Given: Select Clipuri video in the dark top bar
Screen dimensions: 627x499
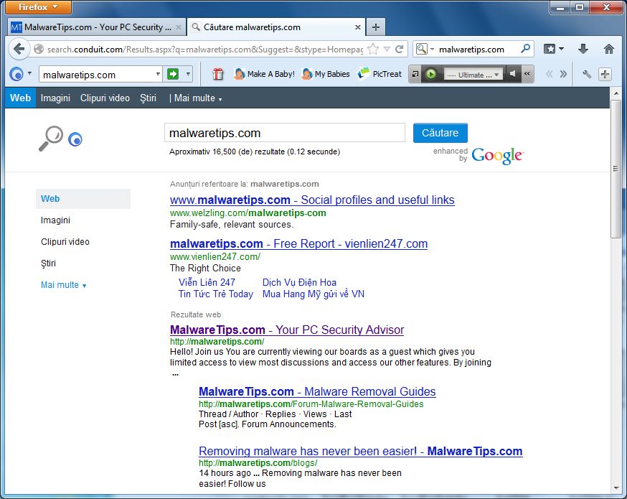Looking at the screenshot, I should [105, 98].
